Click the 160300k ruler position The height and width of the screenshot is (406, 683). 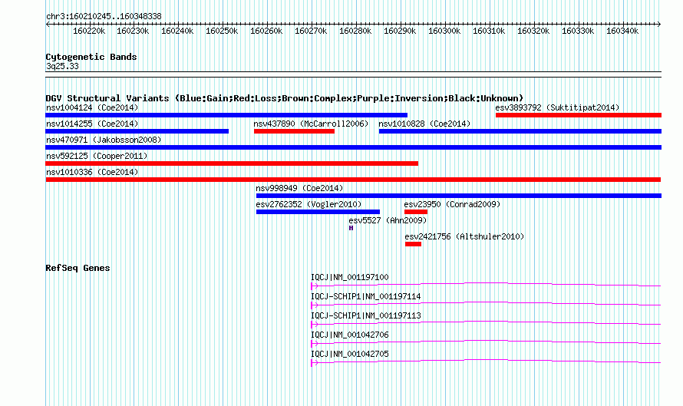pyautogui.click(x=444, y=31)
